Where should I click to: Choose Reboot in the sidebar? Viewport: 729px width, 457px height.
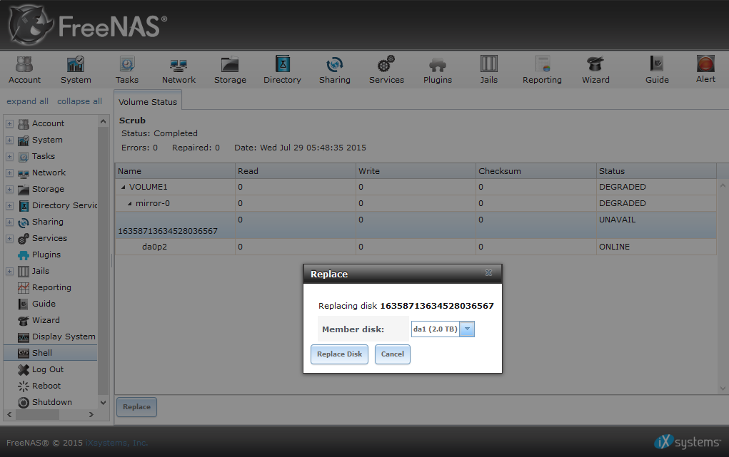tap(46, 386)
